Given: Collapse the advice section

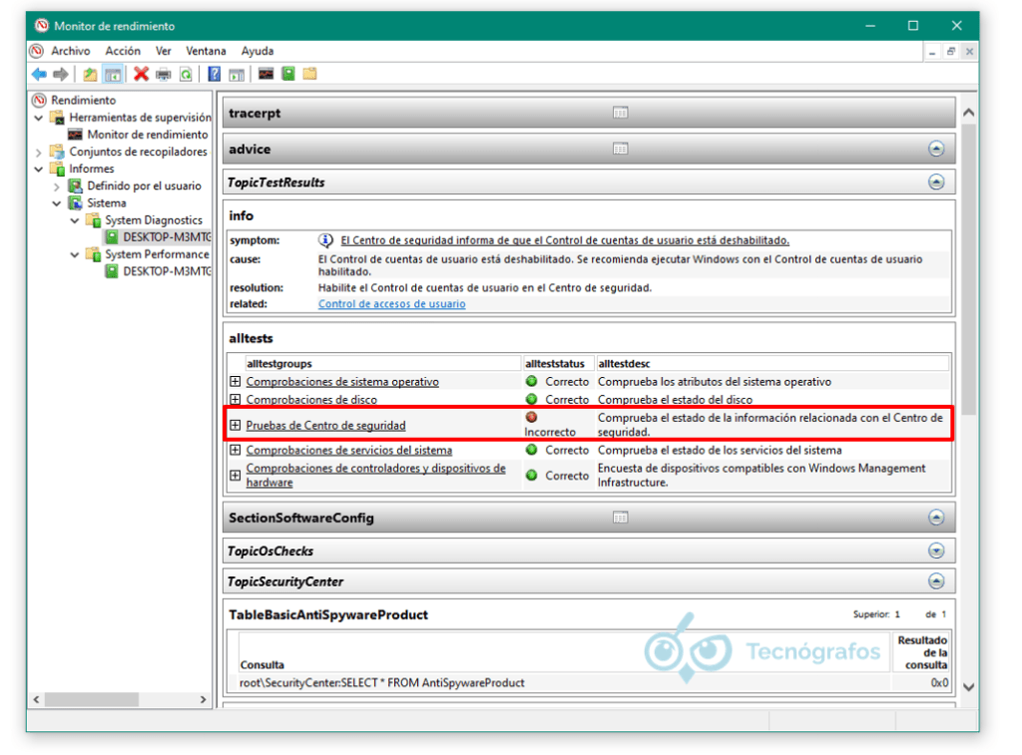Looking at the screenshot, I should (x=936, y=148).
